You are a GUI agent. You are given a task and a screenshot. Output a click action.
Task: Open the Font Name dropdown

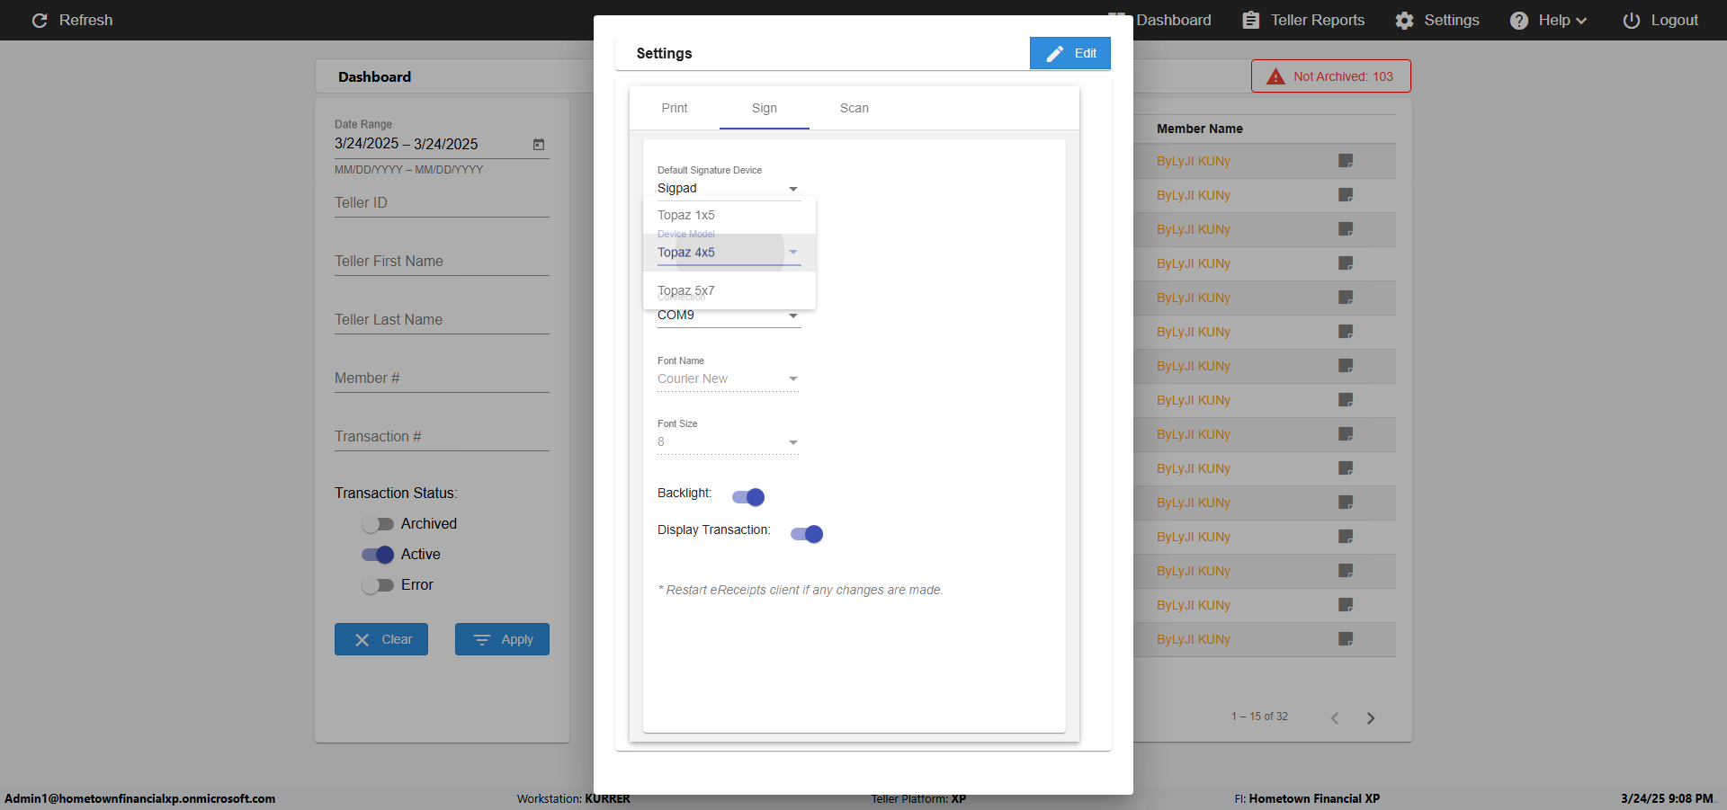pyautogui.click(x=729, y=378)
